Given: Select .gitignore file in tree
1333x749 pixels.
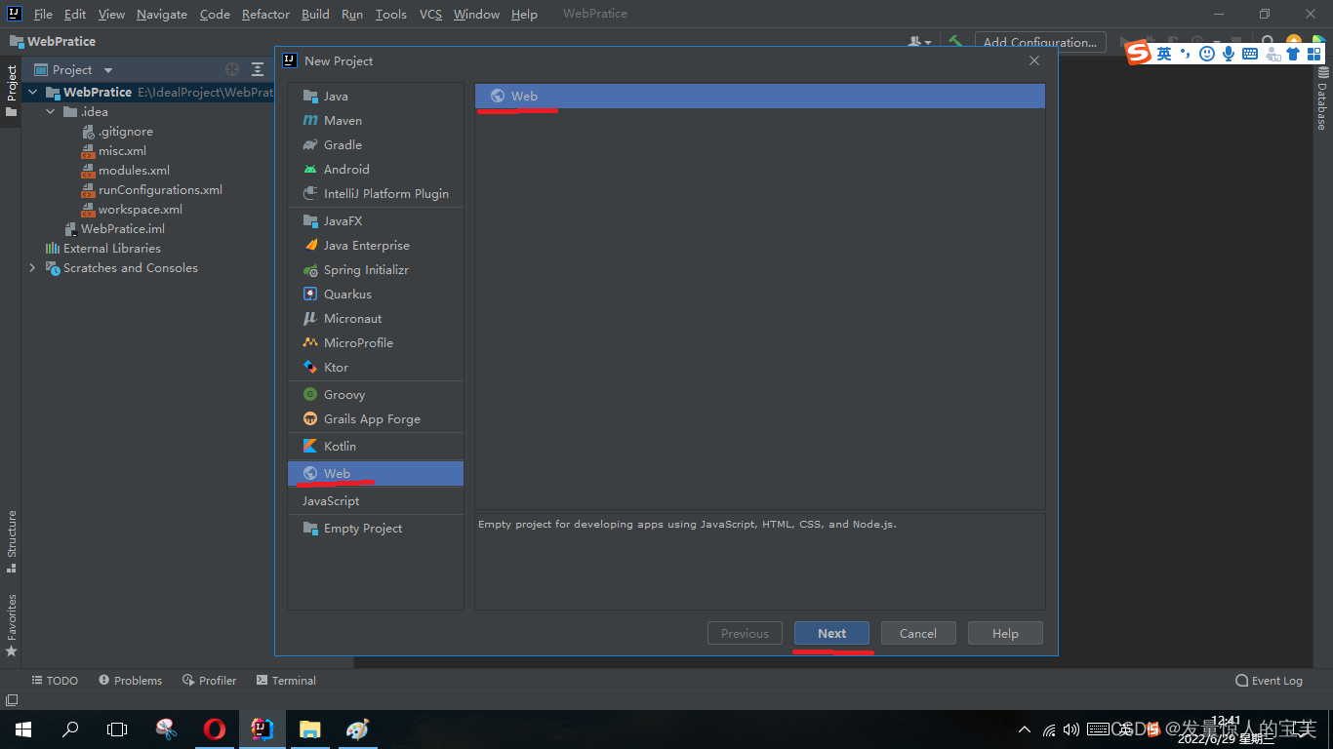Looking at the screenshot, I should click(126, 131).
